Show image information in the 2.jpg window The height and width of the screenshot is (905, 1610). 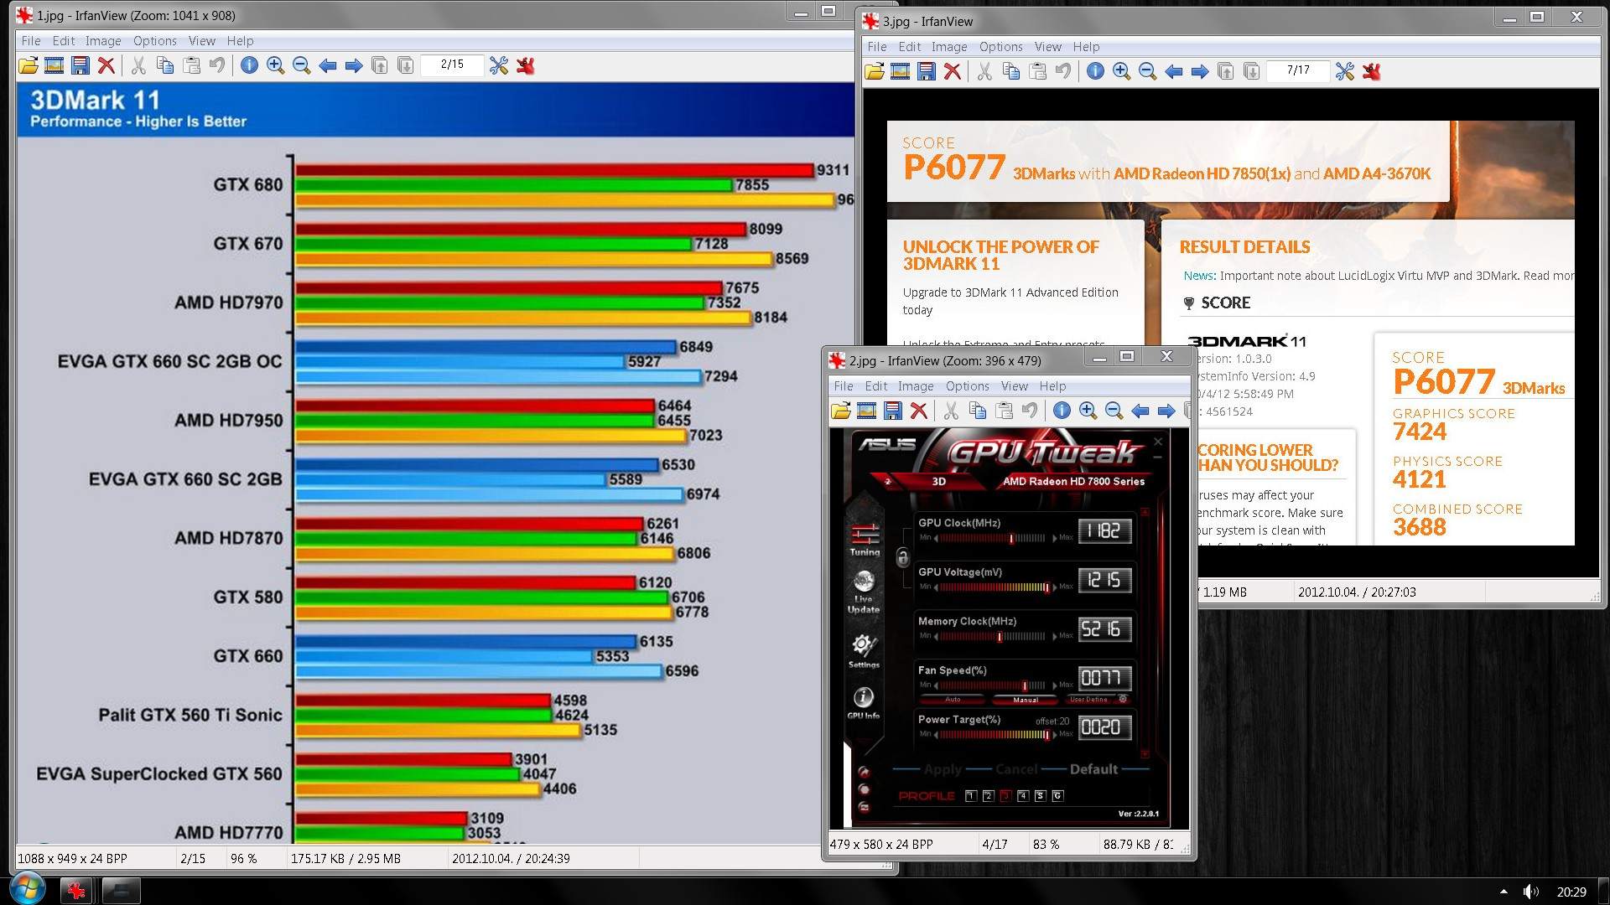1062,411
